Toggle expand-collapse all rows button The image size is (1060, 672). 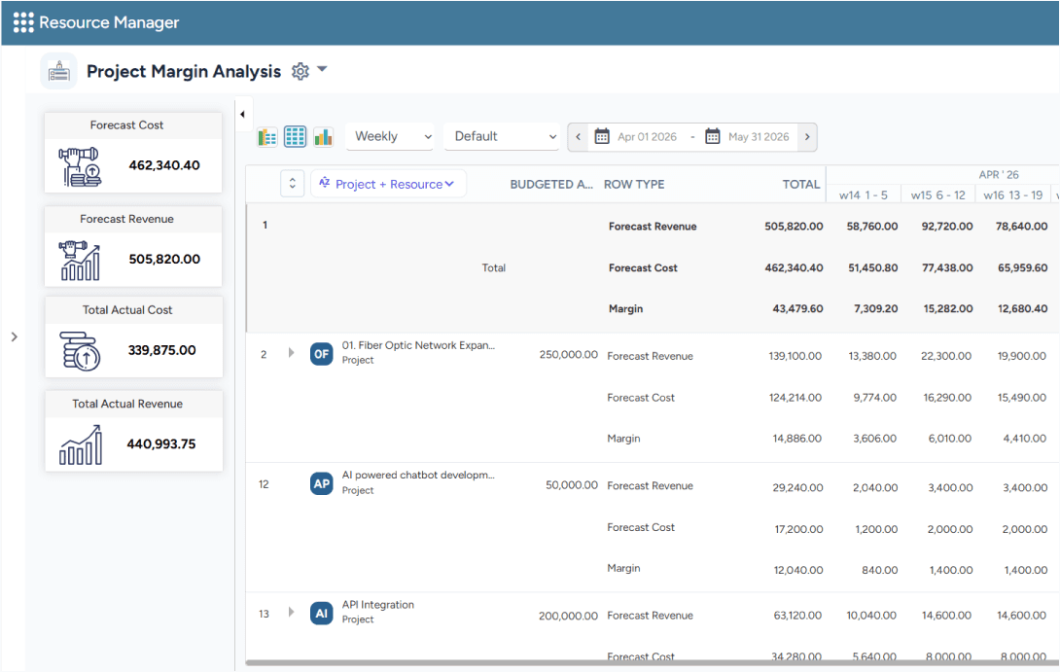pos(292,183)
